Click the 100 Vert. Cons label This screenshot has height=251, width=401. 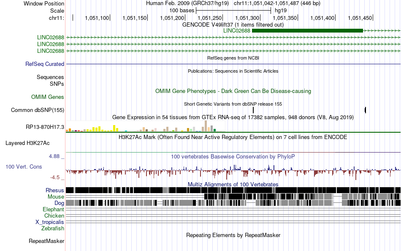(24, 167)
